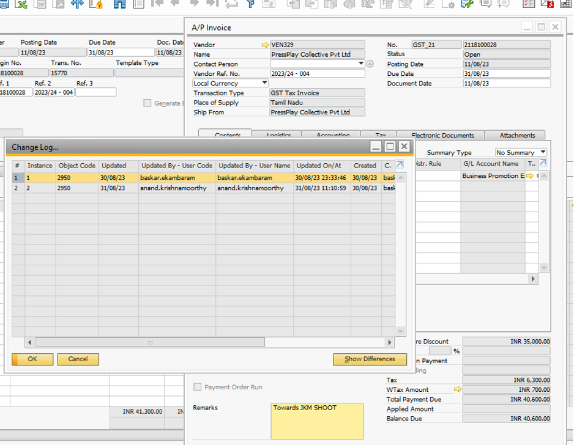Click Change Log horizontal scrollbar thumb
The width and height of the screenshot is (585, 445).
click(150, 342)
